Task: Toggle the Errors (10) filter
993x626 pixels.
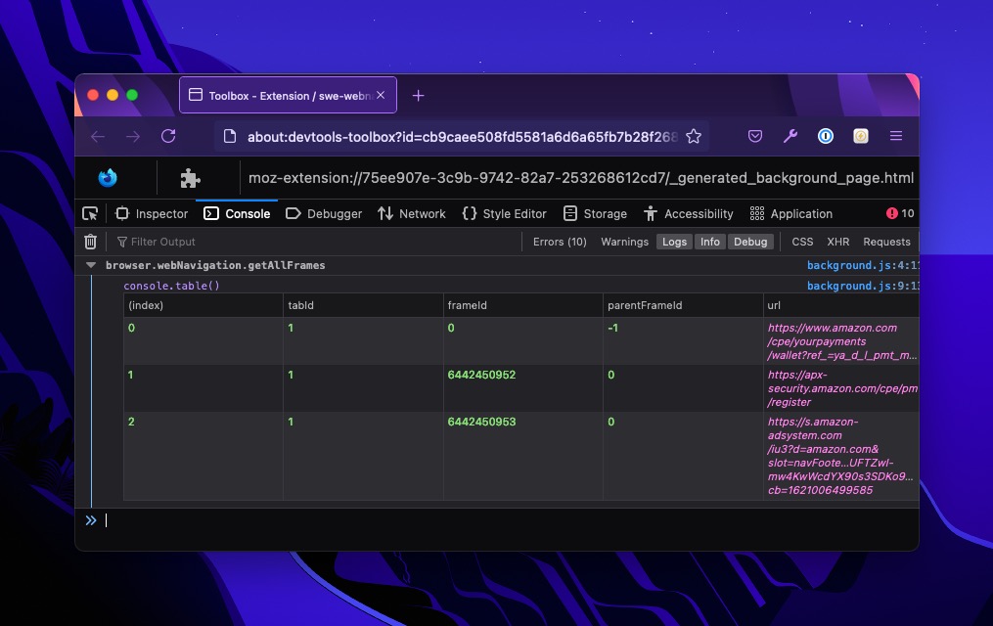Action: coord(560,242)
